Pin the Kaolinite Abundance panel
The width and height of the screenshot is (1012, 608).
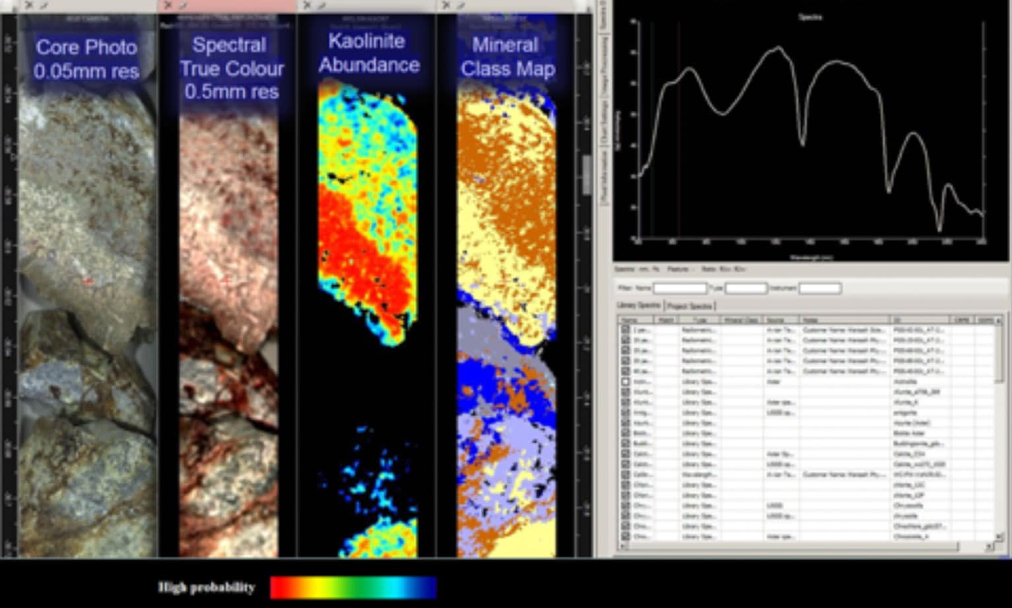[x=321, y=5]
